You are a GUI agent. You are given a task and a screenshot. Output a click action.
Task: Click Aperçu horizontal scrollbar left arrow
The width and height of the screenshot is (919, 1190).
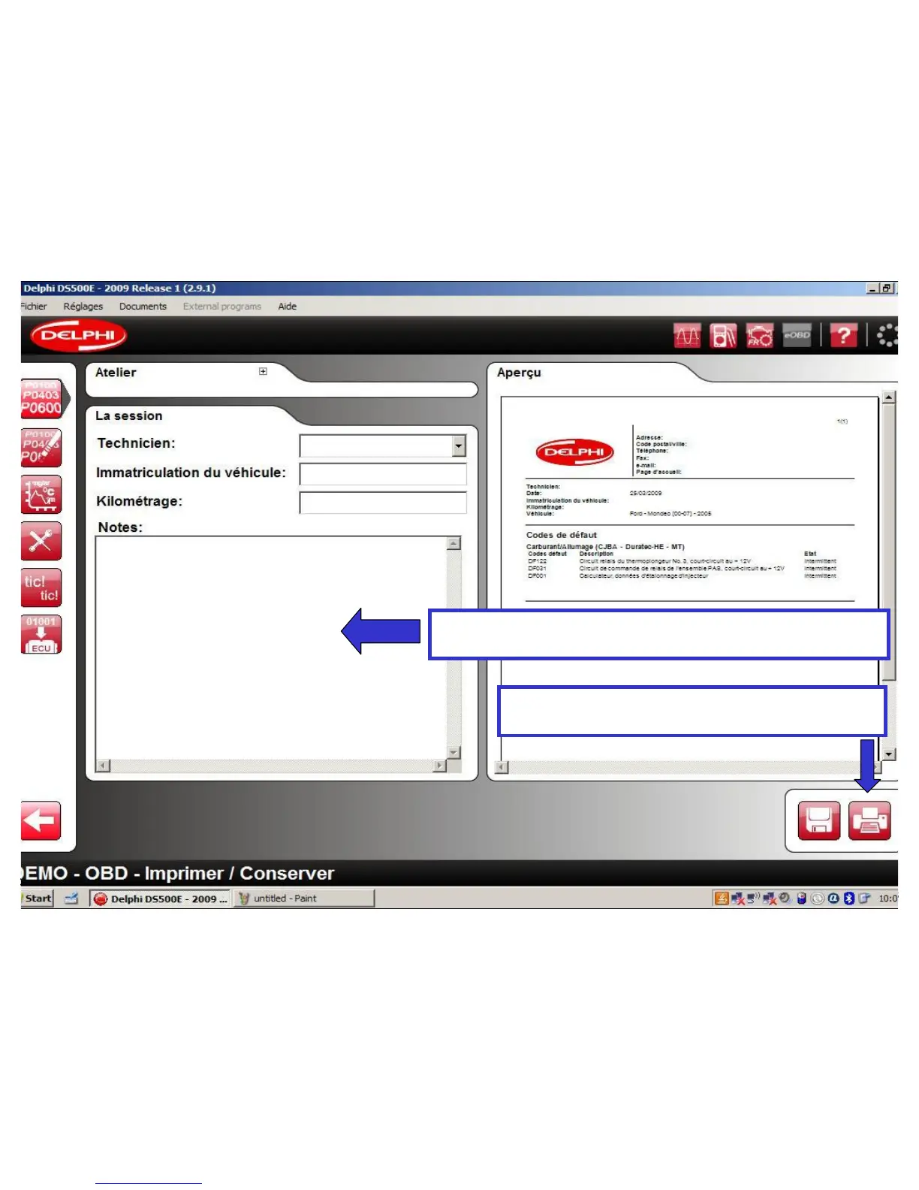502,767
